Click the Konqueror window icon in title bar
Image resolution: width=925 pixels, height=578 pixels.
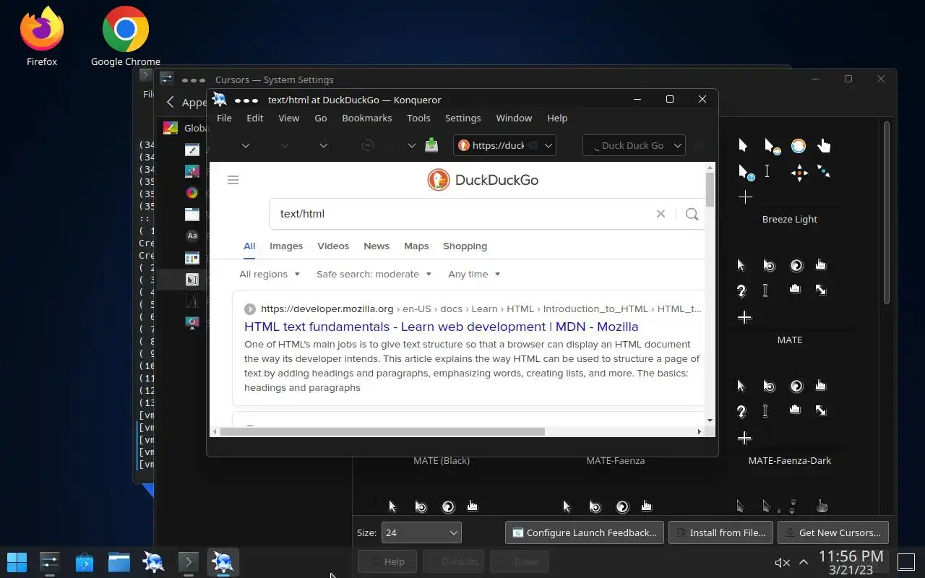220,100
